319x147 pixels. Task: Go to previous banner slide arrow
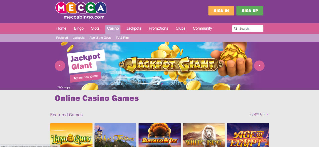click(60, 66)
